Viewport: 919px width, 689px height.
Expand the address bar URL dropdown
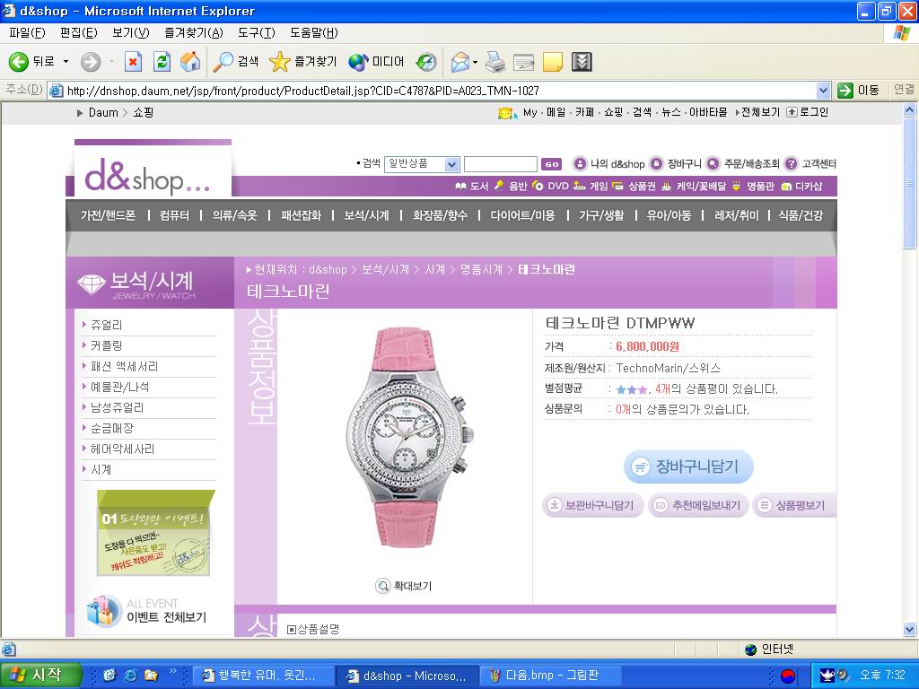click(824, 91)
